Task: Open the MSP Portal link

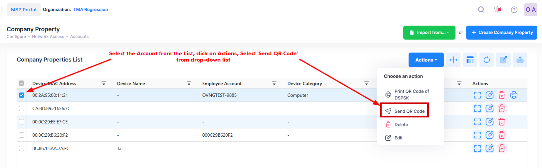Action: click(x=24, y=10)
